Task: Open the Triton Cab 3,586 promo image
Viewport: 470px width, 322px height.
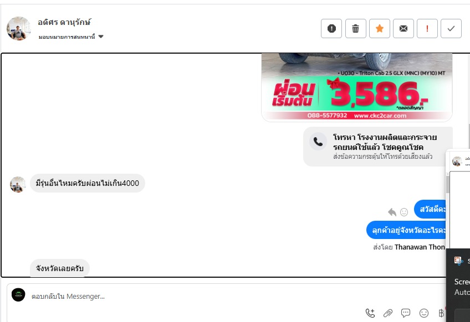Action: [x=357, y=87]
